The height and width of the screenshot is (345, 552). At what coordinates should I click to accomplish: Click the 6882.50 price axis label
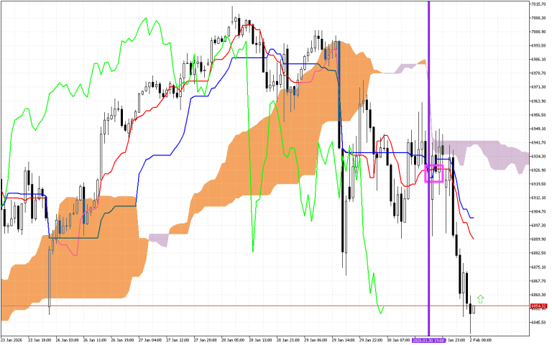tap(539, 253)
